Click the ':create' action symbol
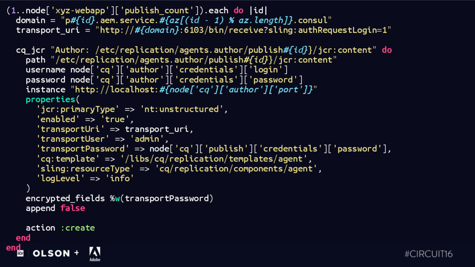This screenshot has width=475, height=267. pos(78,228)
